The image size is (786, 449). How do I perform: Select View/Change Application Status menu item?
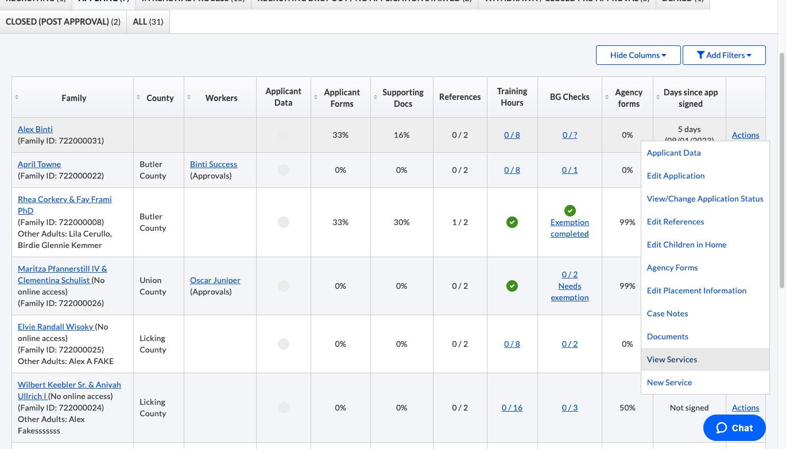tap(705, 199)
